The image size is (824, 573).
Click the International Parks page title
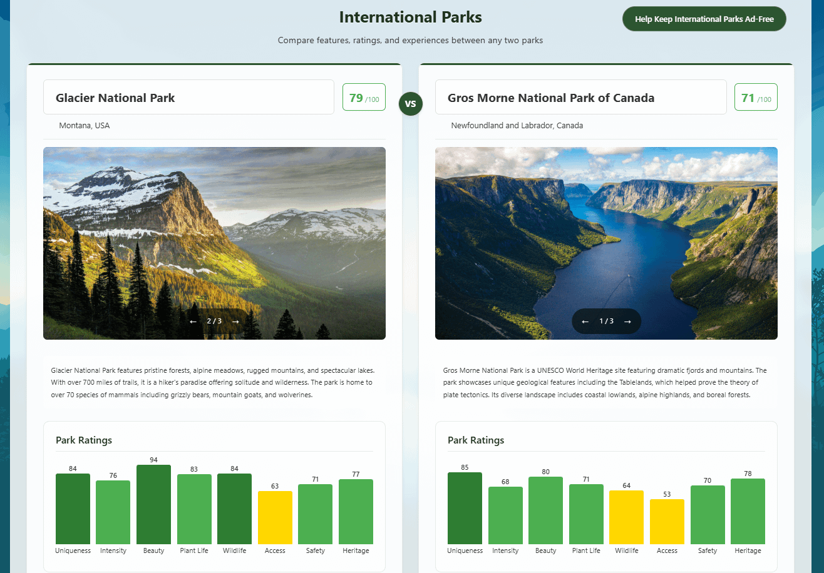tap(411, 17)
